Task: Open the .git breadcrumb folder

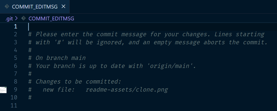Action: tap(9, 18)
